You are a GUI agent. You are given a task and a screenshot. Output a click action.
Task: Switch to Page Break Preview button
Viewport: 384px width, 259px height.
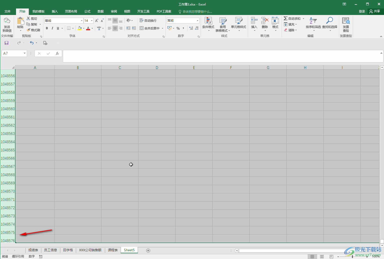pyautogui.click(x=331, y=257)
